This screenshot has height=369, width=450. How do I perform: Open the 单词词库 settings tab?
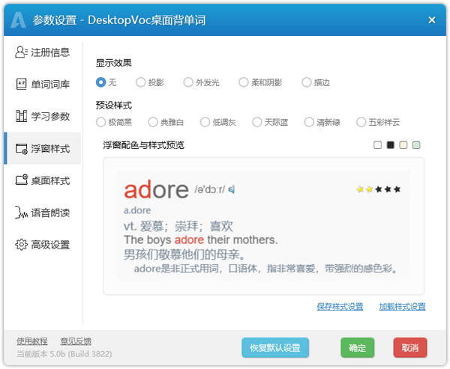click(x=43, y=85)
